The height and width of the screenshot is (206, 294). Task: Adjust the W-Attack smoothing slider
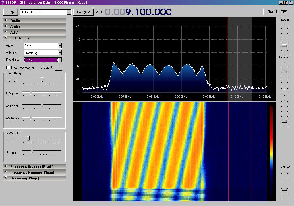pos(42,105)
